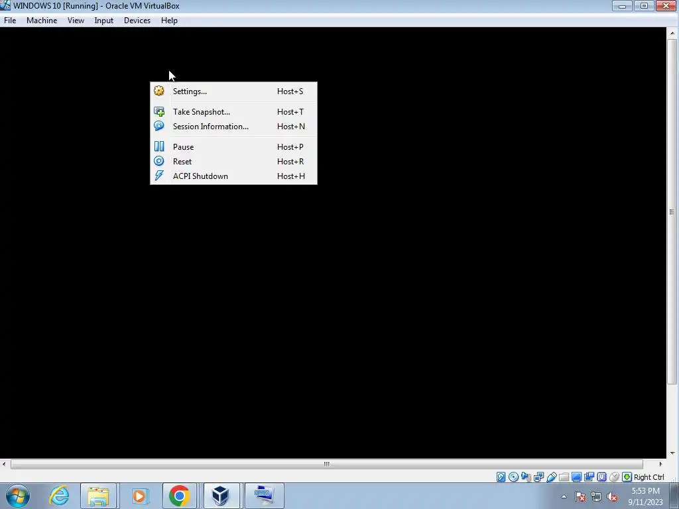
Task: Open Windows Media Player taskbar icon
Action: coord(139,496)
